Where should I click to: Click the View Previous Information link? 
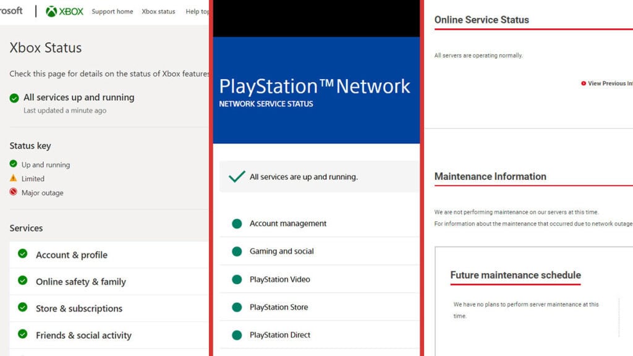point(612,83)
